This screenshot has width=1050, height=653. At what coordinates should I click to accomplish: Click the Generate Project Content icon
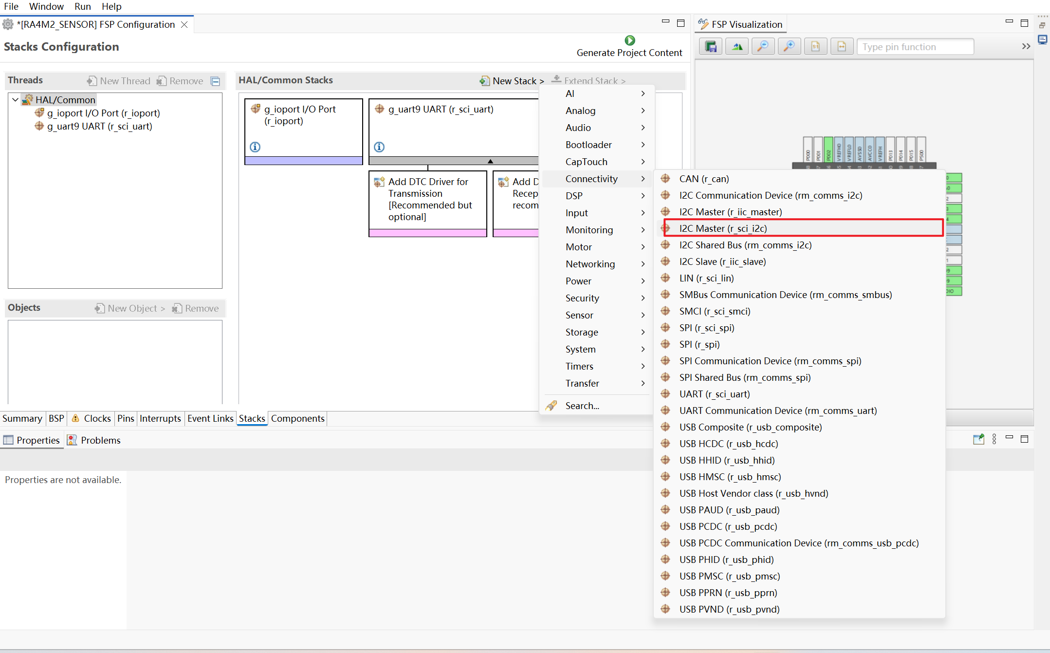tap(629, 40)
